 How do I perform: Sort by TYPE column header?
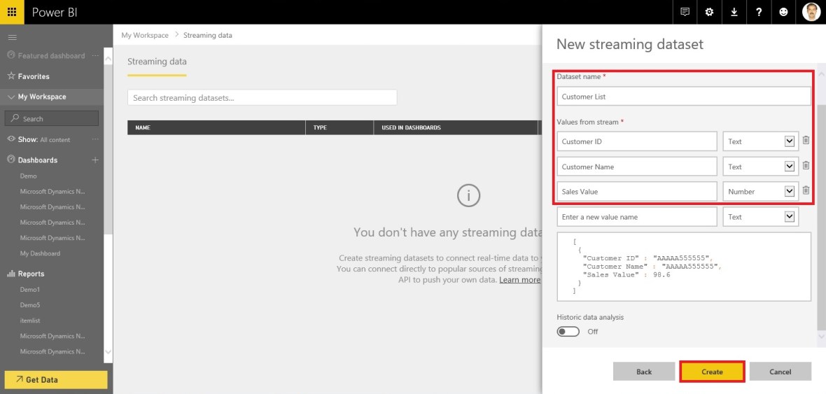pyautogui.click(x=339, y=127)
